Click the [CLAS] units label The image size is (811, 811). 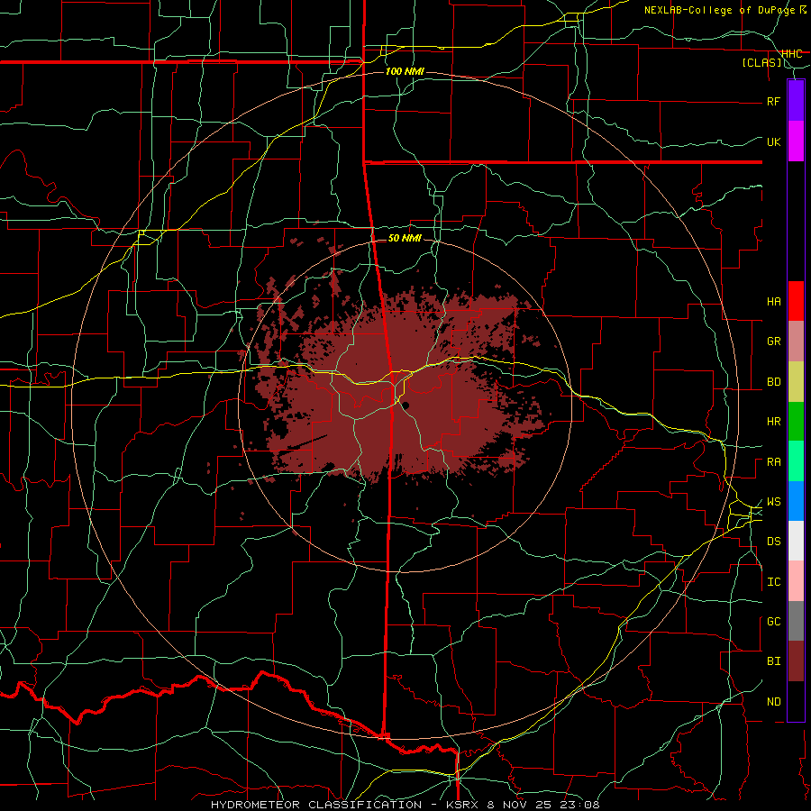761,63
